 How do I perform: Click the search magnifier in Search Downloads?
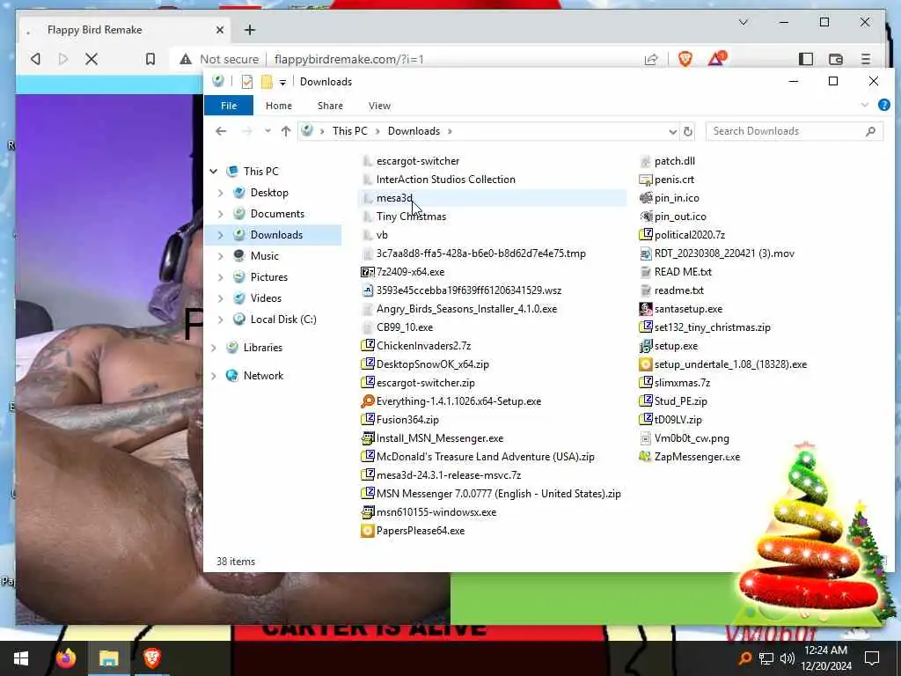coord(870,131)
